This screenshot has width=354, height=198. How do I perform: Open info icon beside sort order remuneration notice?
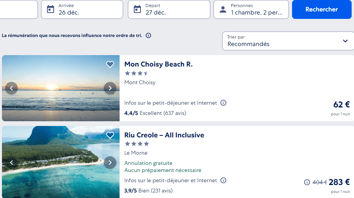click(148, 35)
